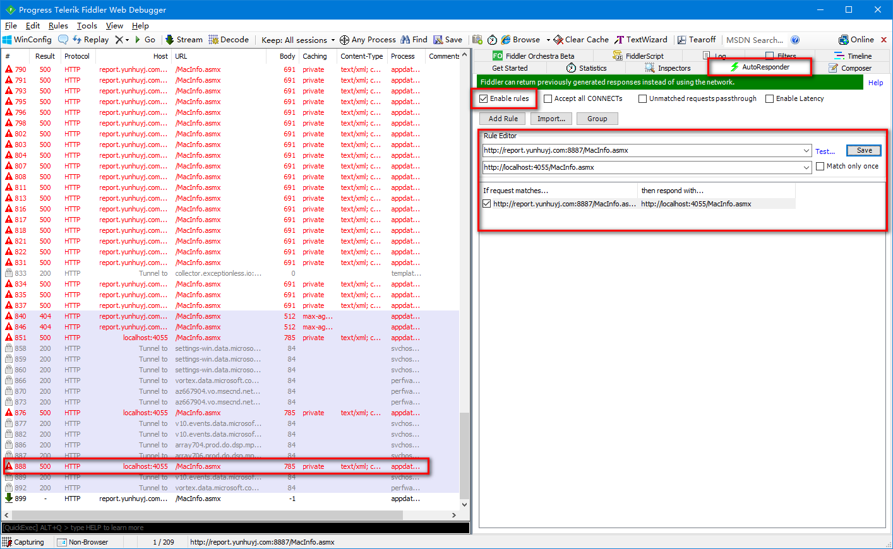Open Find sessions (binoculars)
893x549 pixels.
point(414,39)
